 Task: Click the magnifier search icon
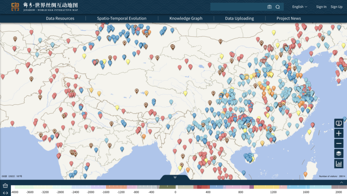278,7
